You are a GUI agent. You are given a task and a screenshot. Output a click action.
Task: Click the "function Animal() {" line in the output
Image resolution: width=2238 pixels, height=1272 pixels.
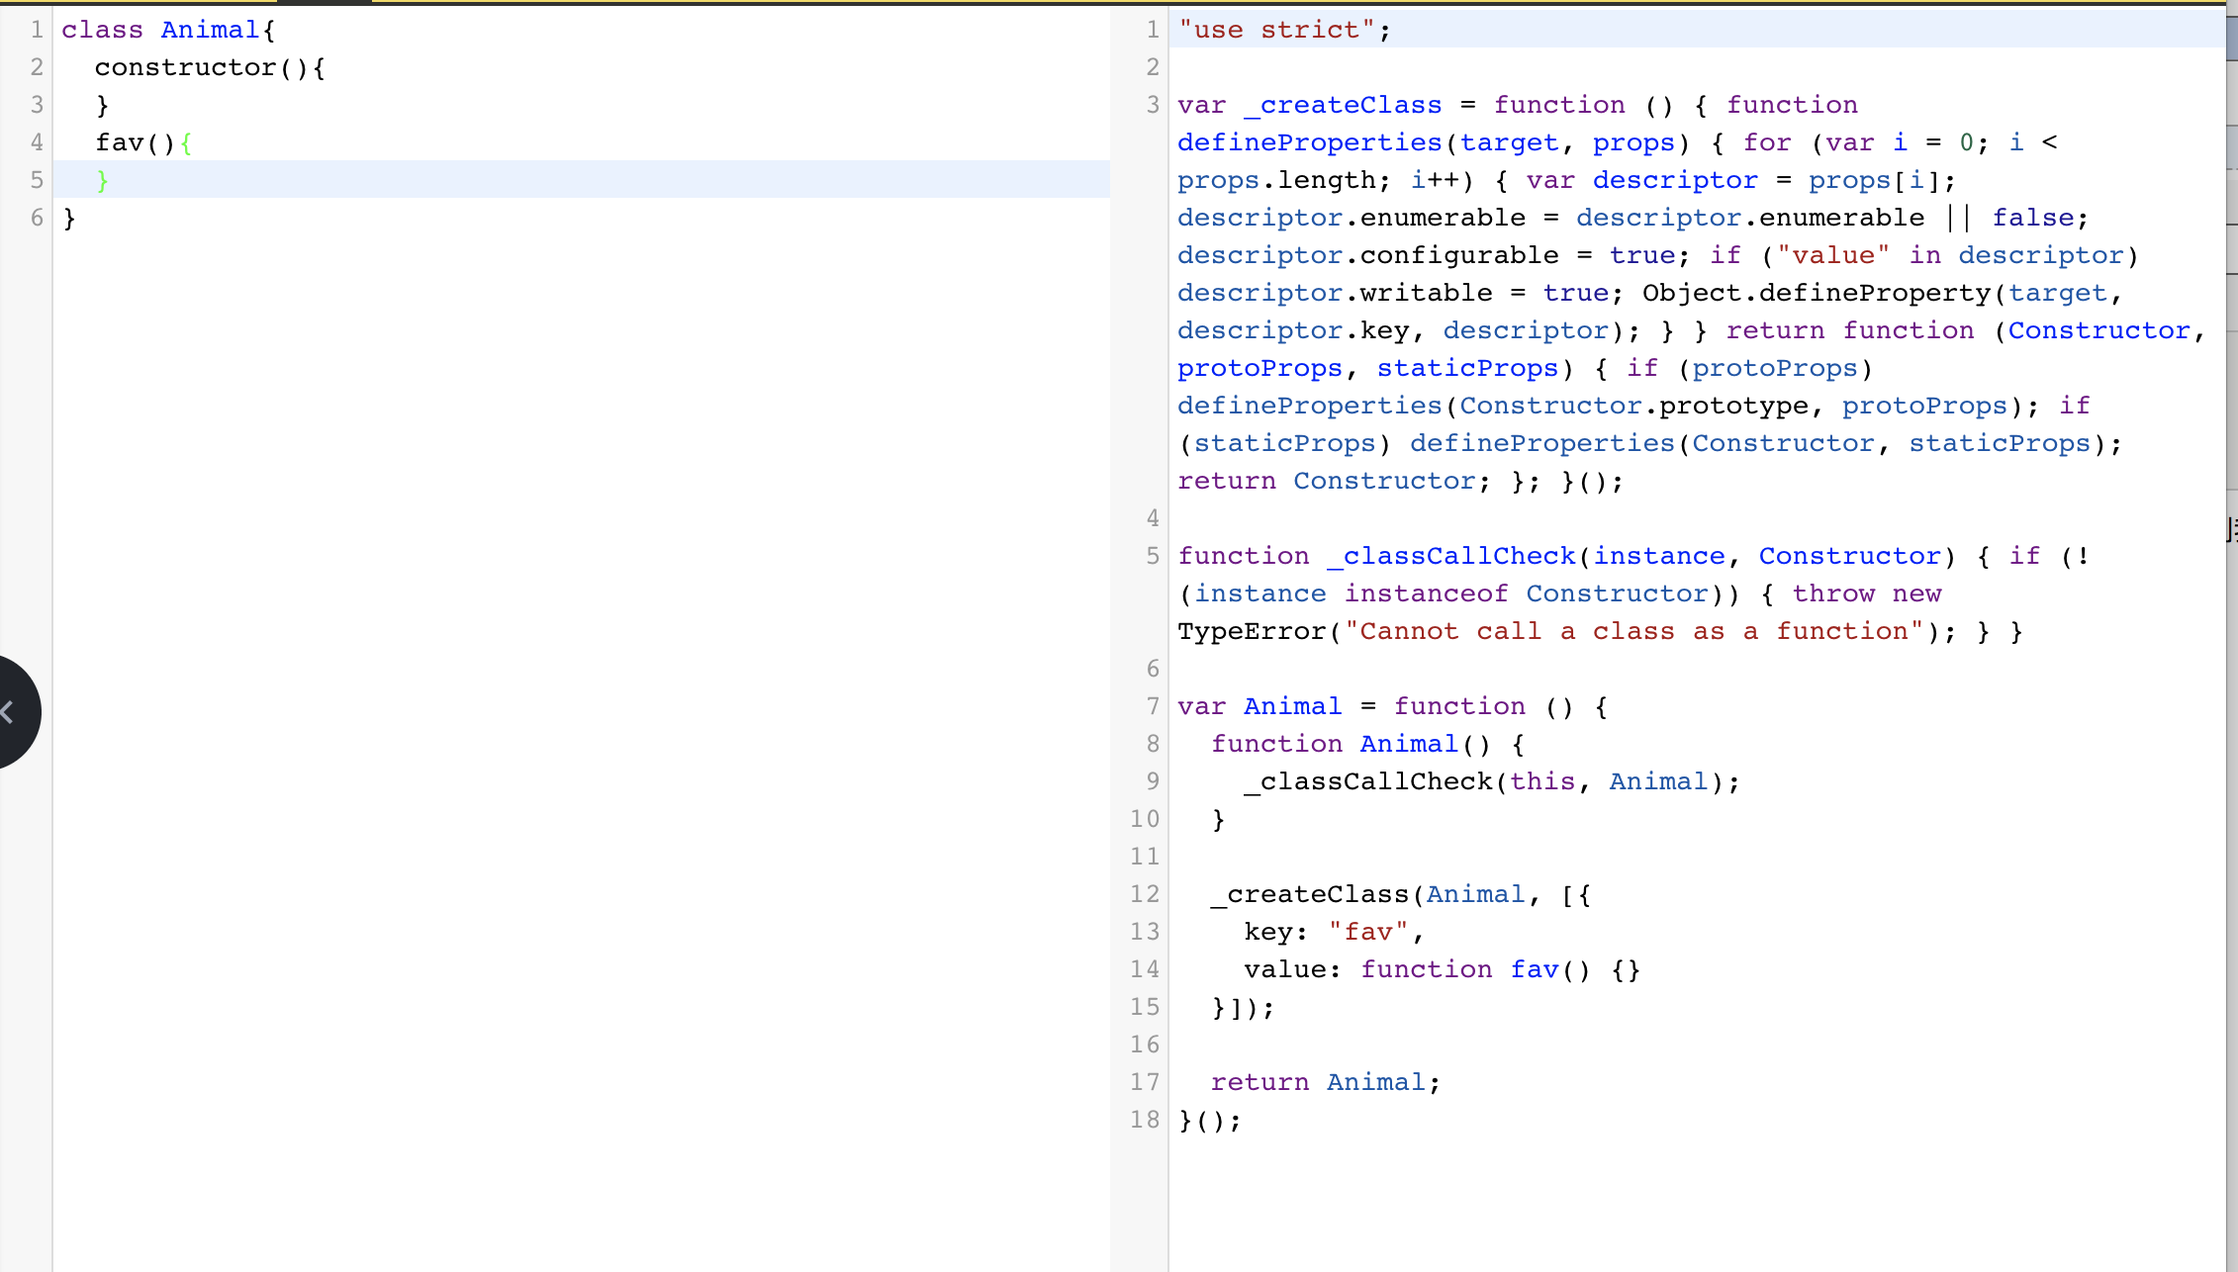coord(1367,744)
